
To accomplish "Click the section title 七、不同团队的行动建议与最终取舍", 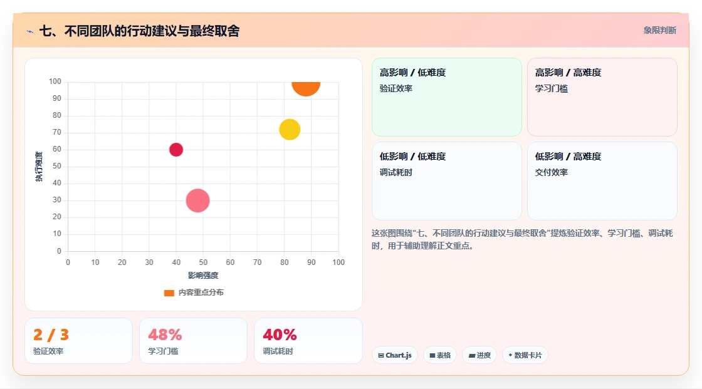I will click(x=139, y=31).
